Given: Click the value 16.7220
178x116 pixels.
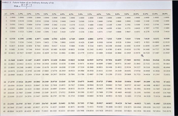Looking at the screenshot, I should pos(146,53).
